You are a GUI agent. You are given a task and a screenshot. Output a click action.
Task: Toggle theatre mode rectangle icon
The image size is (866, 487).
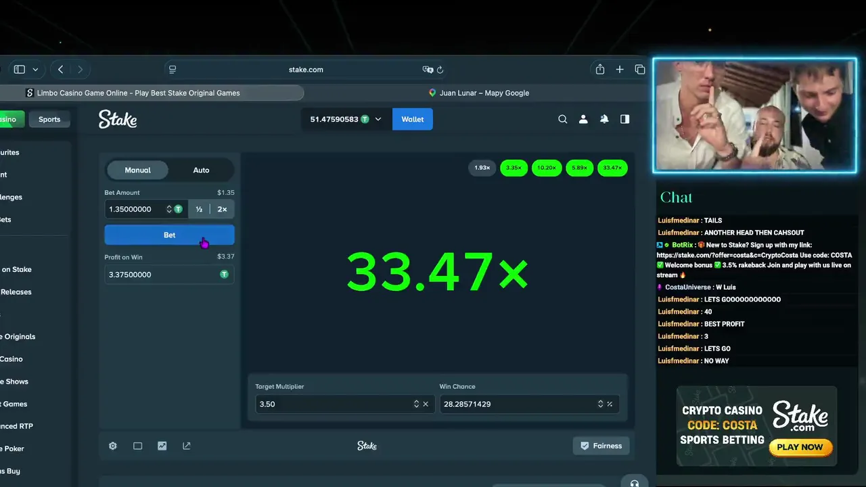(137, 446)
